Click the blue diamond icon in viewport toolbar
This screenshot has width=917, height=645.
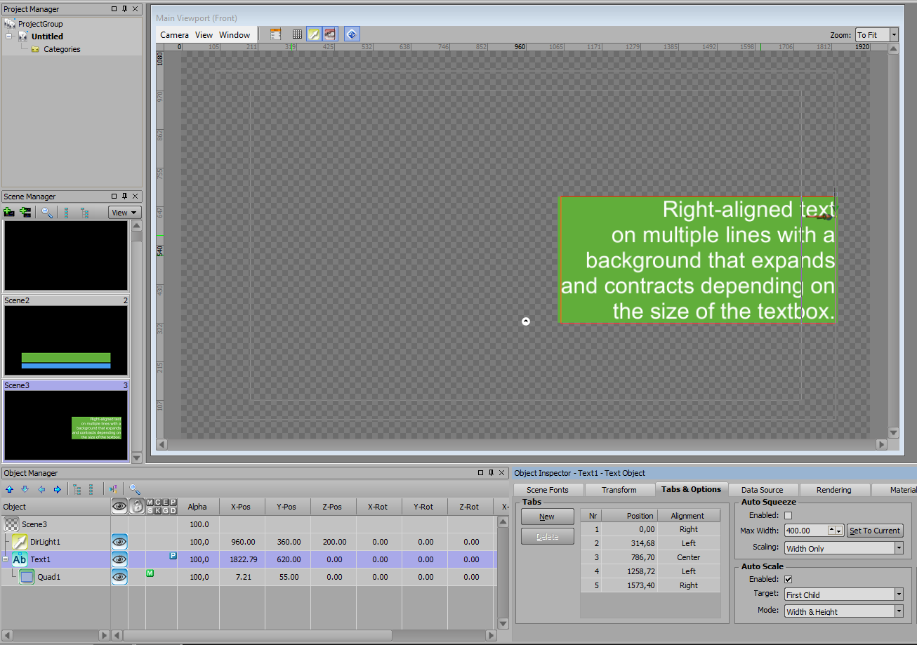click(x=352, y=34)
